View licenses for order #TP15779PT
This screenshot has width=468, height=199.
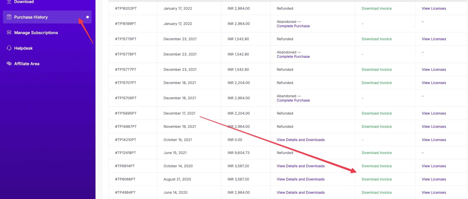(434, 39)
